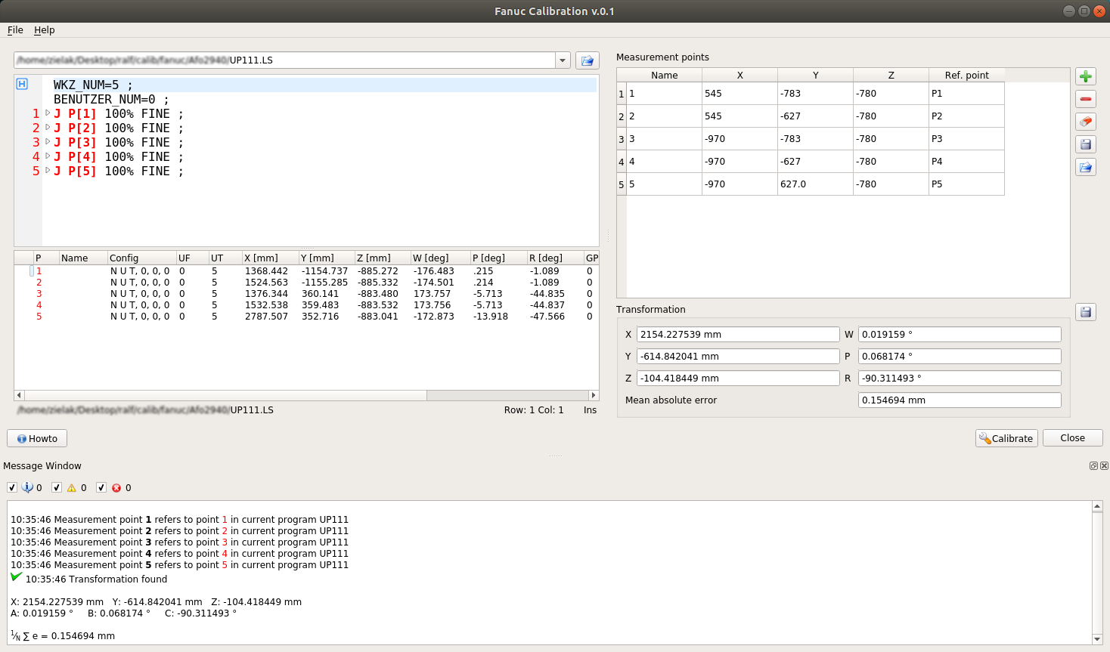Click the Calibrate button
Image resolution: width=1110 pixels, height=652 pixels.
(1006, 438)
